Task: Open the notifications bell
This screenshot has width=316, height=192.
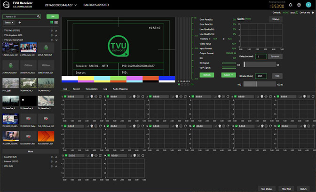Action: pyautogui.click(x=291, y=5)
